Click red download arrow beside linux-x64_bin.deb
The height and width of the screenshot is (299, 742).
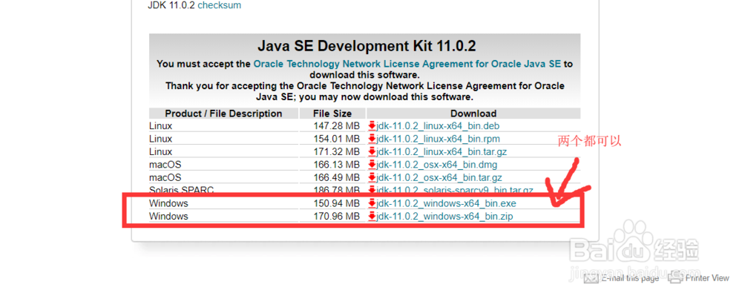pyautogui.click(x=372, y=126)
